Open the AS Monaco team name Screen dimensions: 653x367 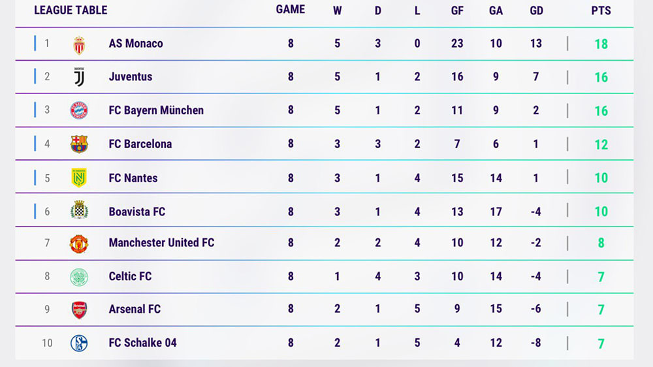pyautogui.click(x=136, y=43)
